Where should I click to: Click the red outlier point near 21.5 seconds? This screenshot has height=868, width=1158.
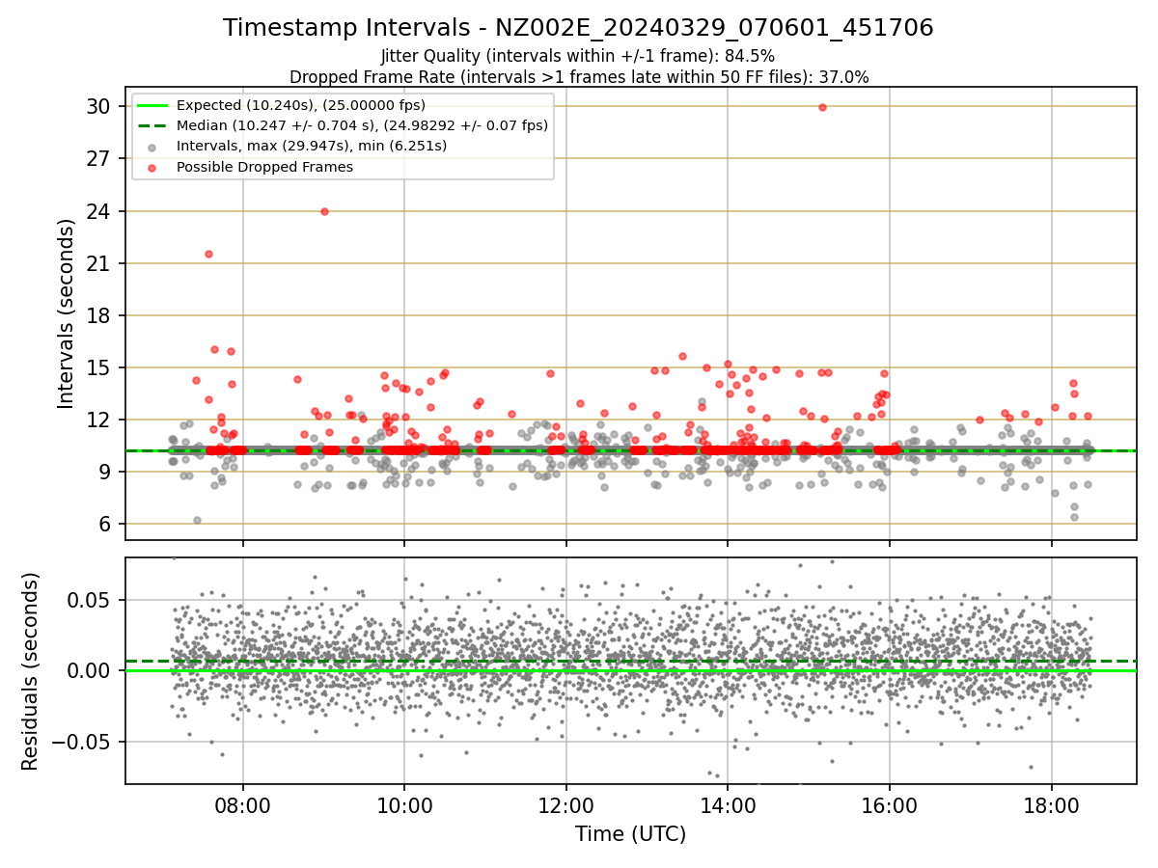click(x=208, y=254)
